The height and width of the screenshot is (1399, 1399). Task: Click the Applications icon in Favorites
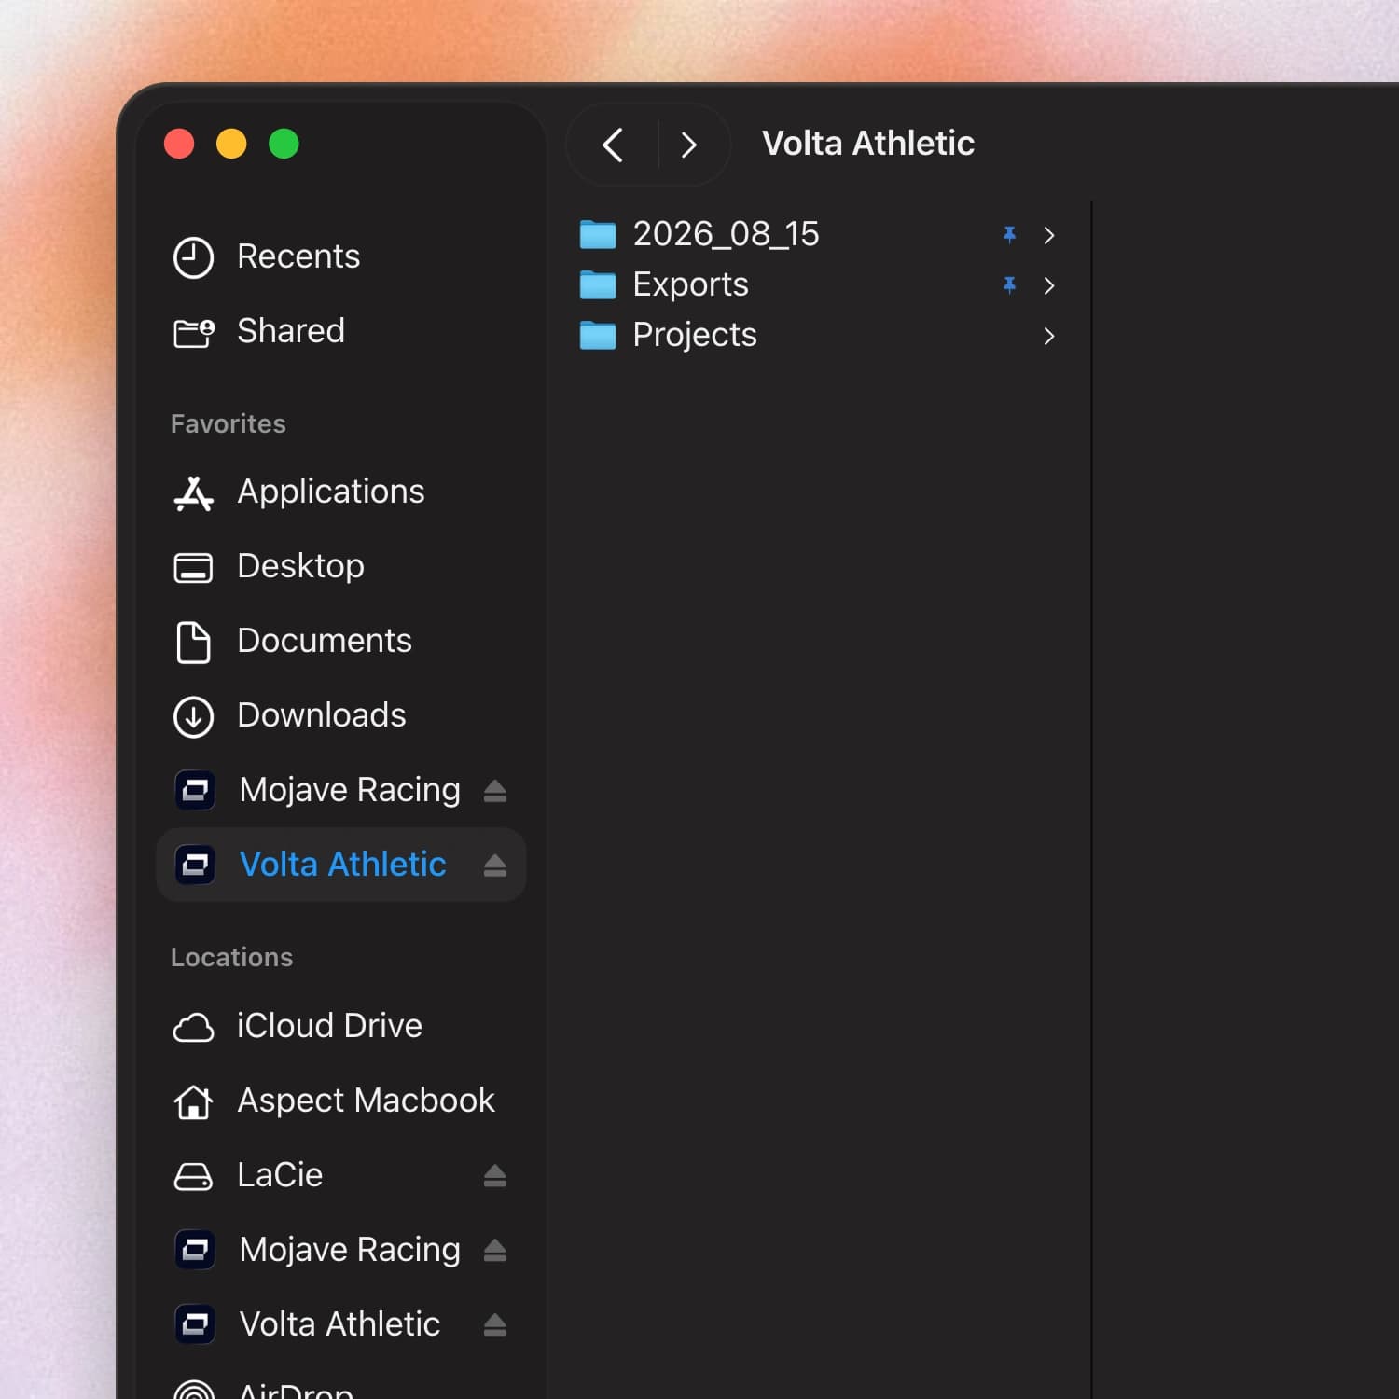click(193, 492)
